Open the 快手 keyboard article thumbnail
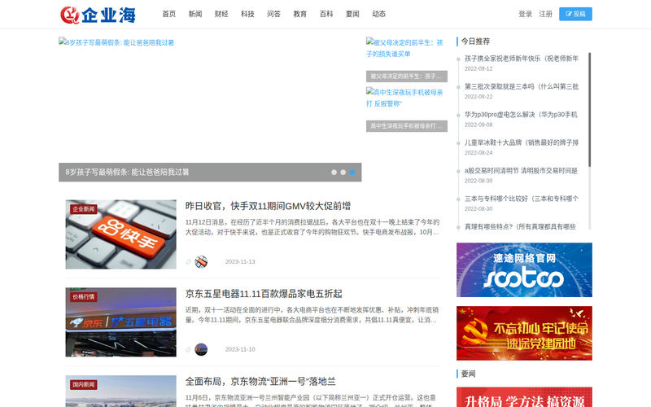 tap(120, 234)
